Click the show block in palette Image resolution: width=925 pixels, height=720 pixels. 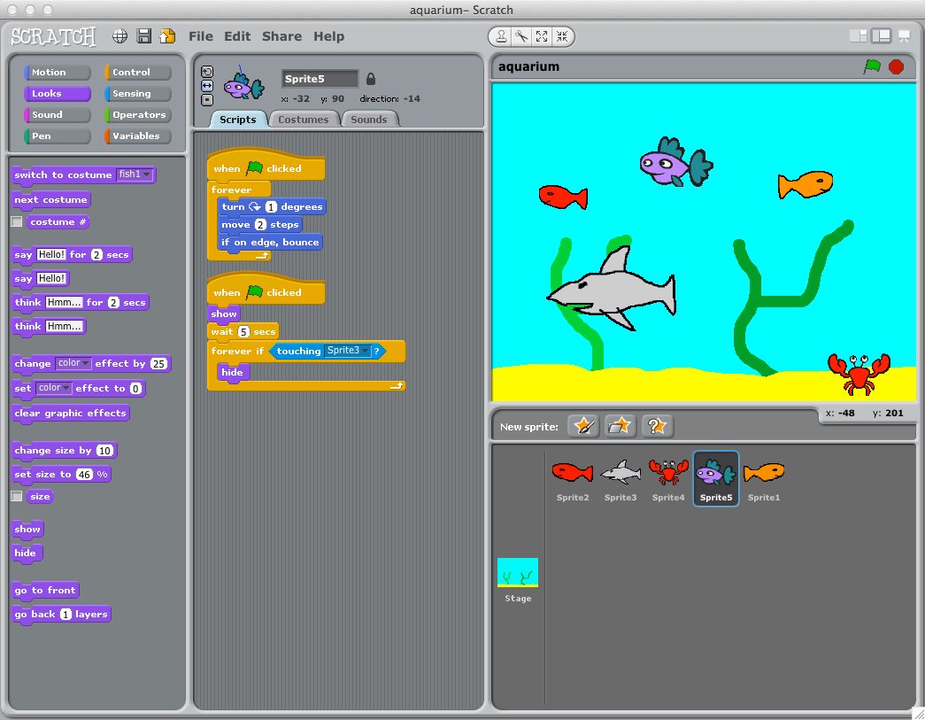[27, 529]
